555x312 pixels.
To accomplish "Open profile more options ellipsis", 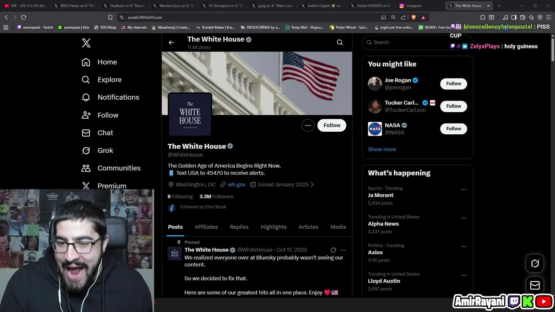I will click(308, 125).
